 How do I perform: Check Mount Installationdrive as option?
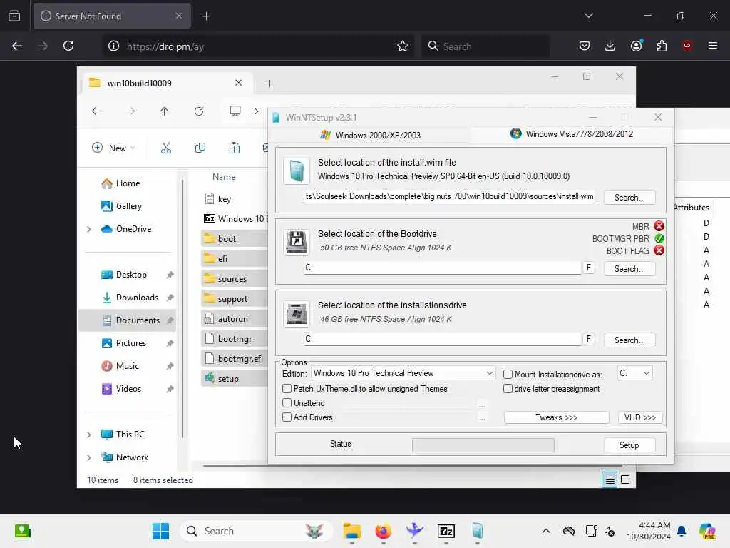pyautogui.click(x=508, y=374)
